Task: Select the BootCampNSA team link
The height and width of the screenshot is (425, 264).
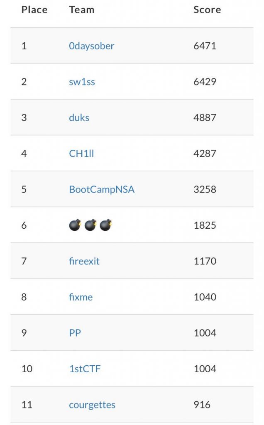Action: point(102,189)
